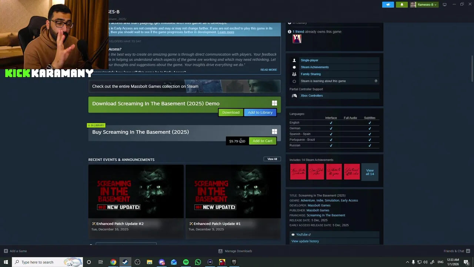Open WhatsApp from taskbar
Screen dimensions: 474x267
[x=198, y=262]
